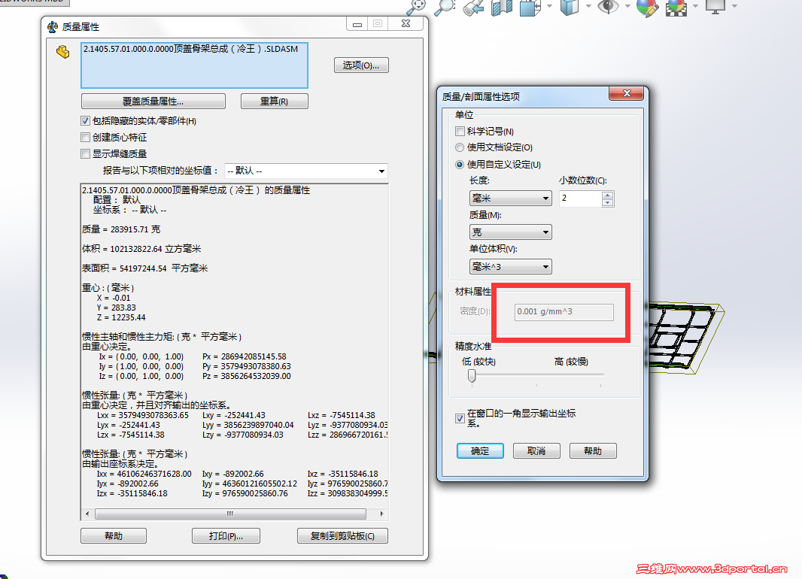
Task: Minimize the 质量属性 window
Action: click(x=357, y=23)
